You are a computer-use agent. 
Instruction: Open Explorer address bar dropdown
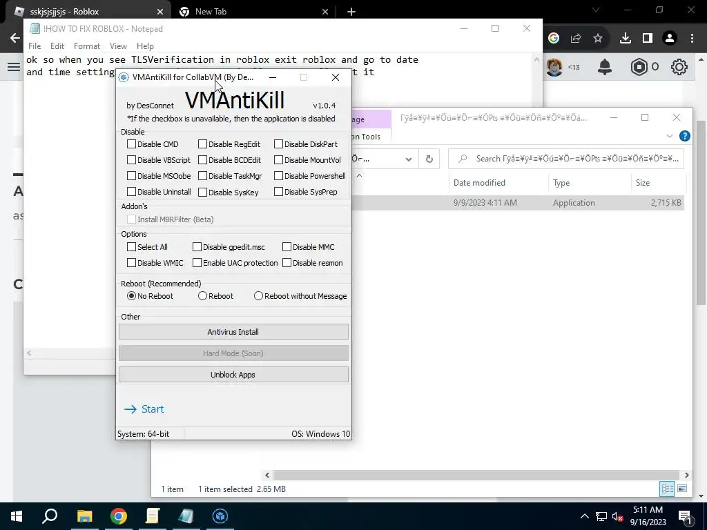409,159
